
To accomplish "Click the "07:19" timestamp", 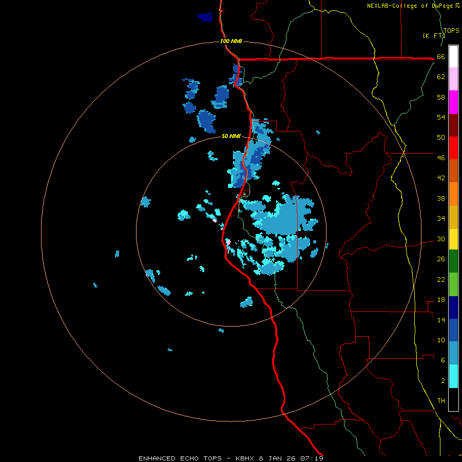I will [x=312, y=458].
